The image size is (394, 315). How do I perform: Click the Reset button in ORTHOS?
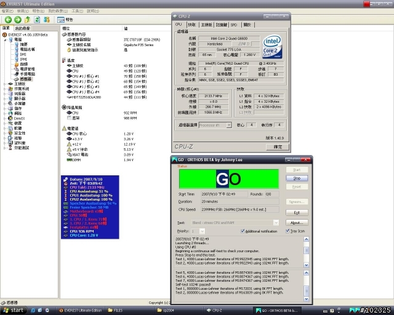[x=297, y=186]
